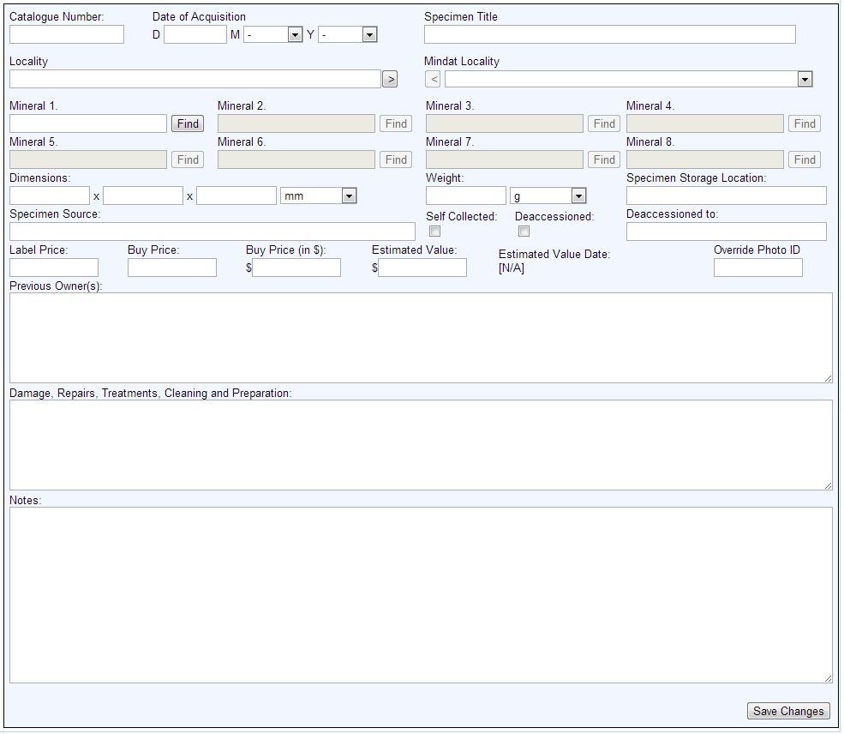Click the Find button for Mineral 1
844x734 pixels.
point(188,123)
